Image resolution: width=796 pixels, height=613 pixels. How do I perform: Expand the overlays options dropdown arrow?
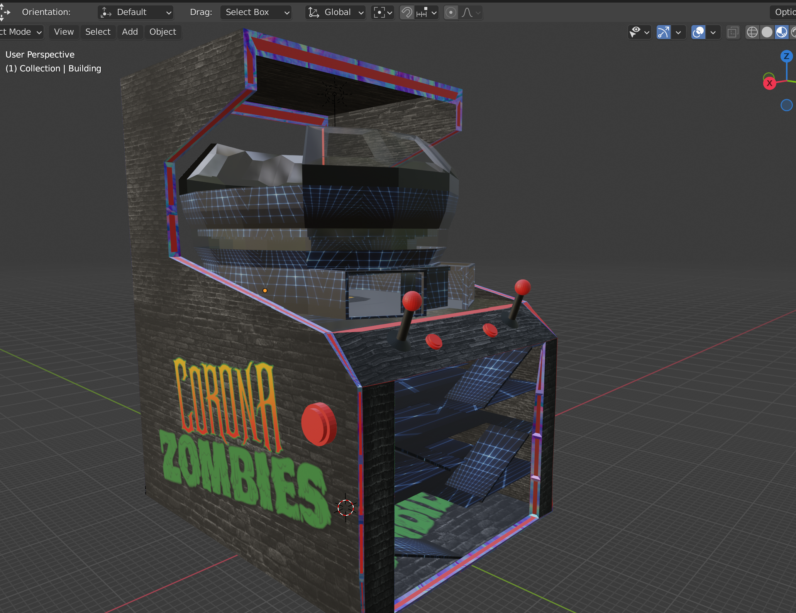click(713, 32)
